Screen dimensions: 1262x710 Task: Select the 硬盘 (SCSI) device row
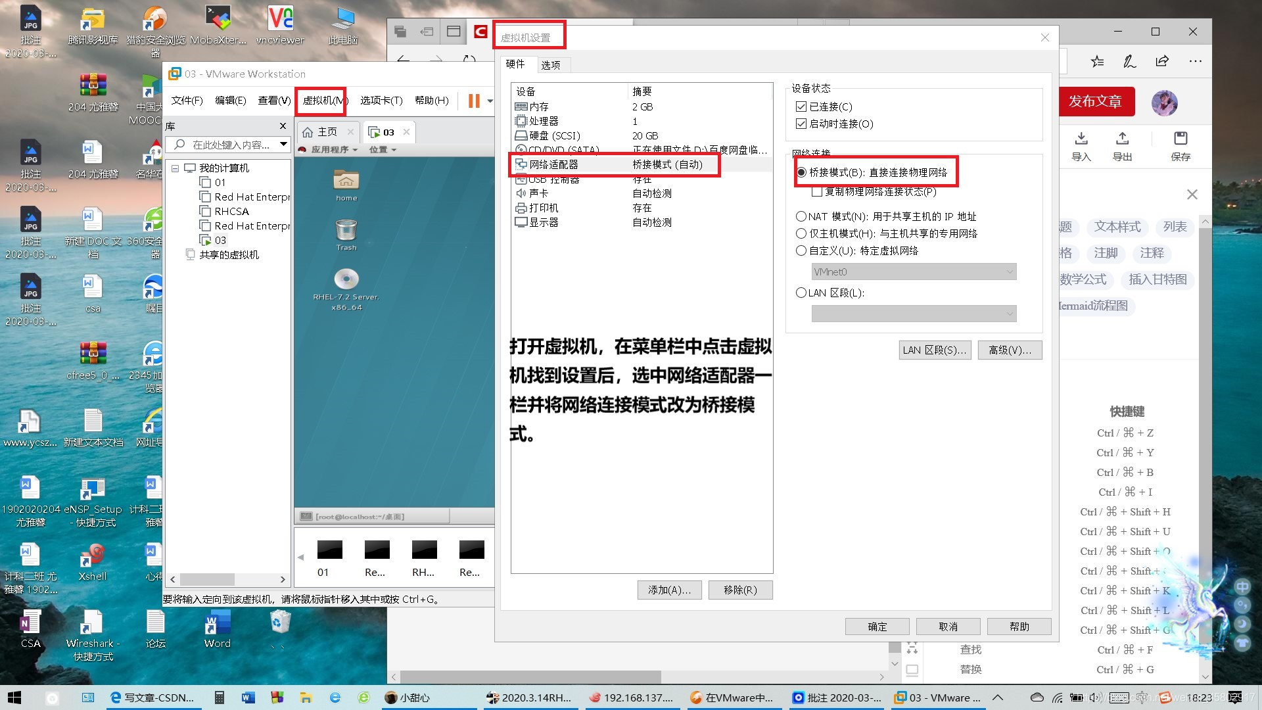(x=642, y=135)
